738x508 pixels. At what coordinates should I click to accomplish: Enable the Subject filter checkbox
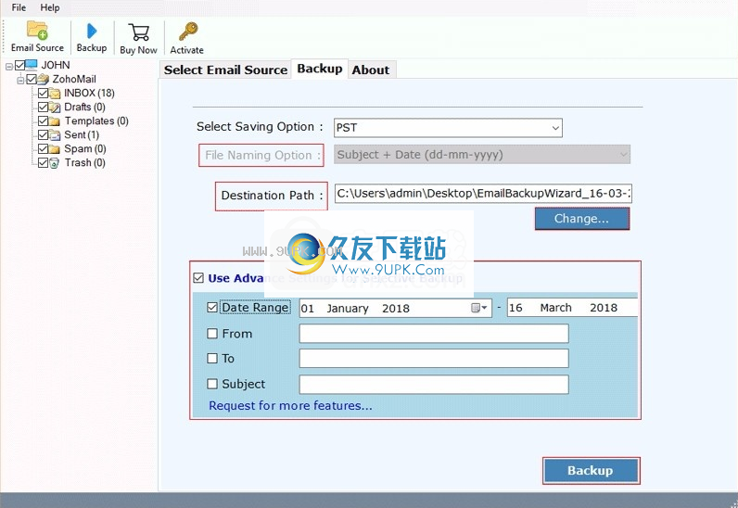[212, 384]
